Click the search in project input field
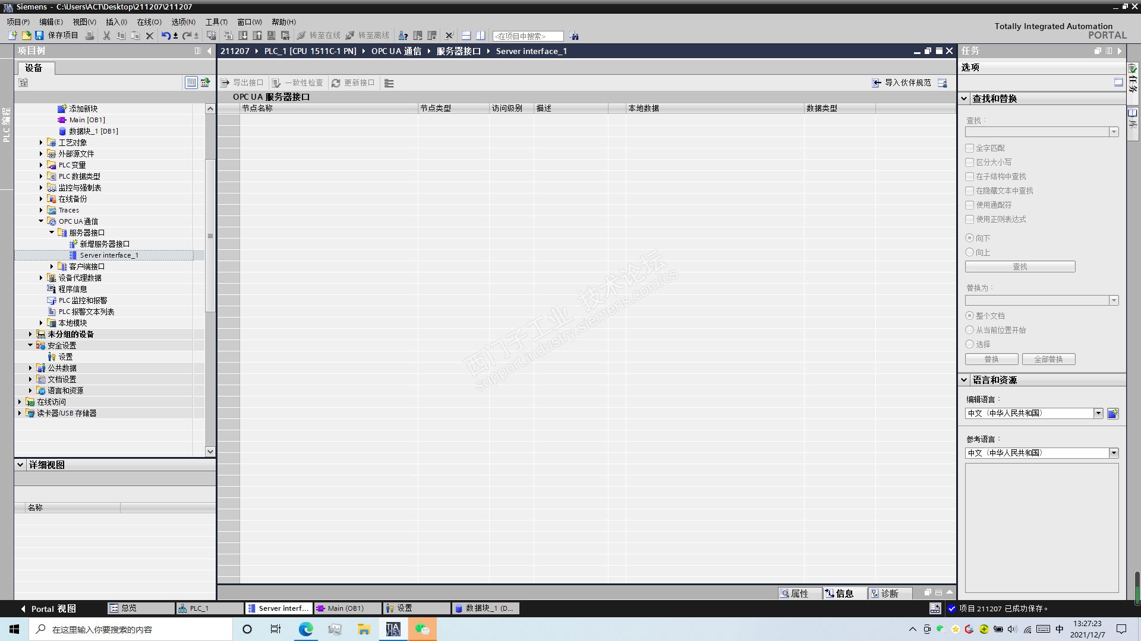This screenshot has height=641, width=1141. pyautogui.click(x=528, y=36)
